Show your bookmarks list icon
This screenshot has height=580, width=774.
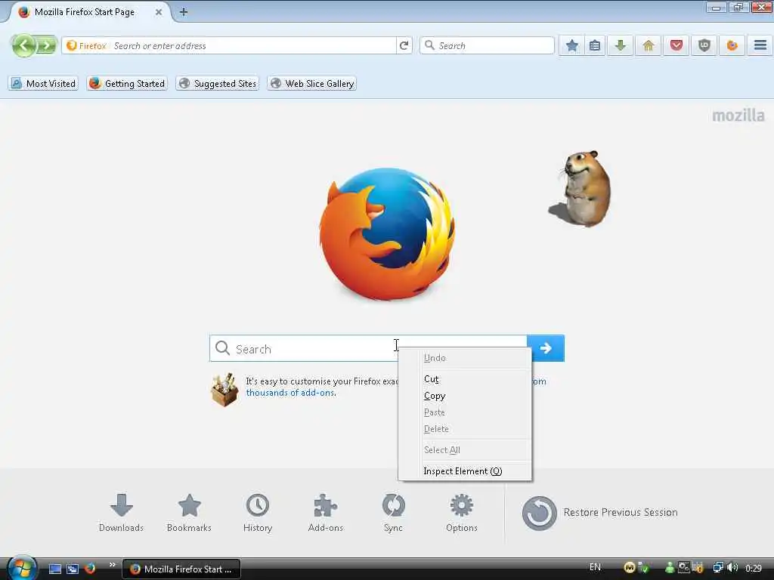(x=595, y=46)
